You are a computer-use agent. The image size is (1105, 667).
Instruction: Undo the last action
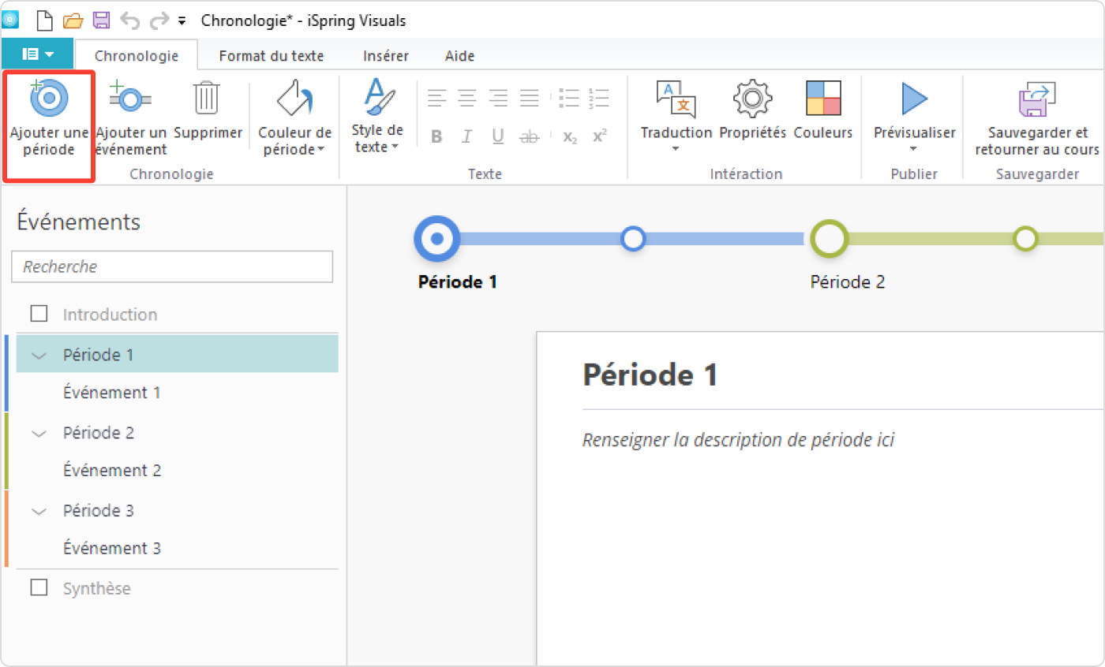tap(130, 20)
